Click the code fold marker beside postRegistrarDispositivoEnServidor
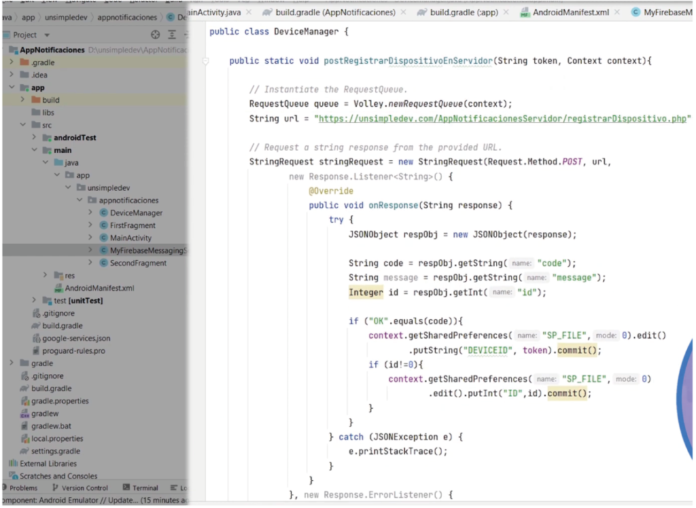696x508 pixels. click(206, 61)
